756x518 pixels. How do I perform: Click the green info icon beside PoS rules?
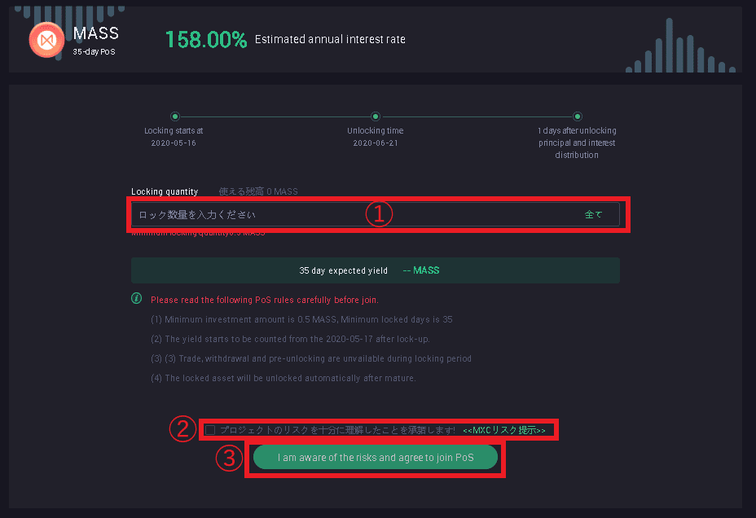tap(136, 298)
